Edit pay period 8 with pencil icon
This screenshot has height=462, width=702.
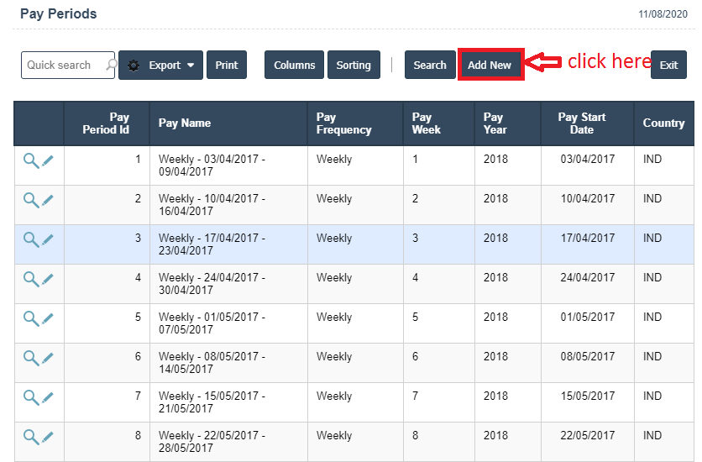(48, 437)
